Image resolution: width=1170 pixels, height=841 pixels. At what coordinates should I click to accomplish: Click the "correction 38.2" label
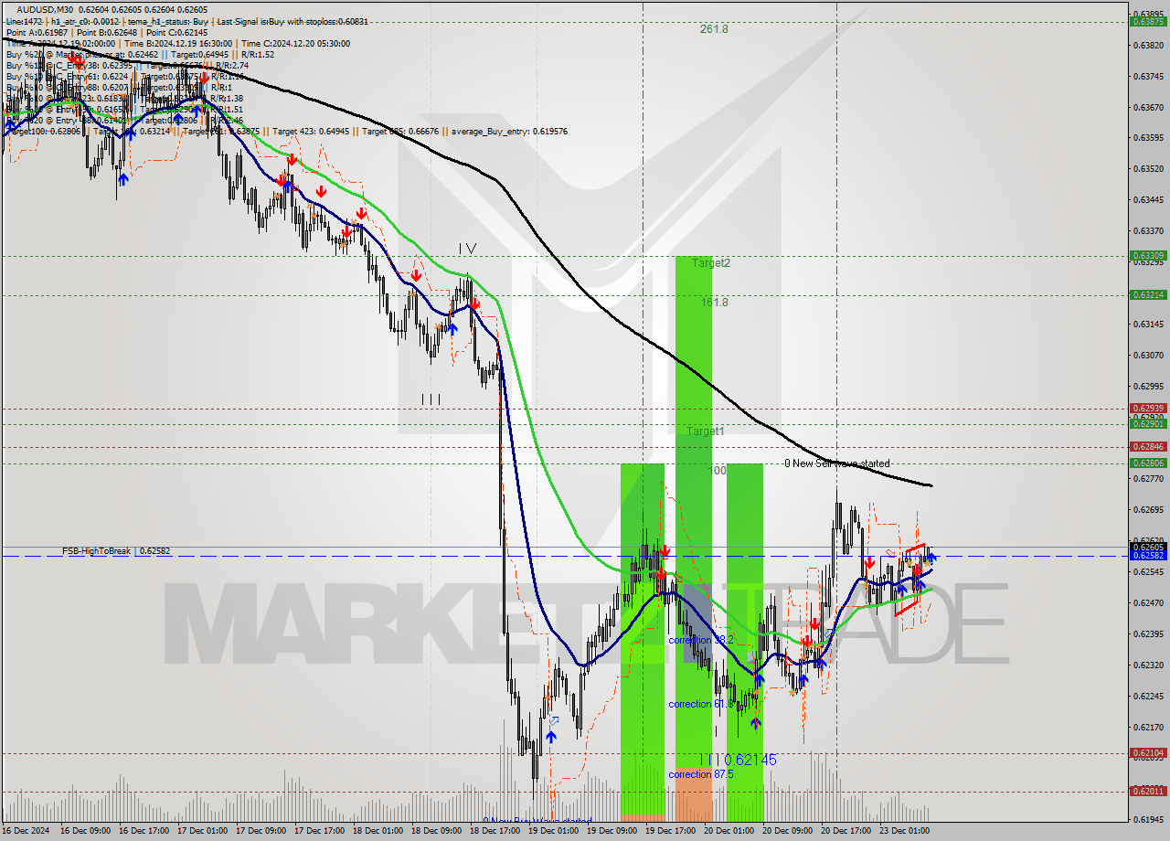[x=701, y=640]
